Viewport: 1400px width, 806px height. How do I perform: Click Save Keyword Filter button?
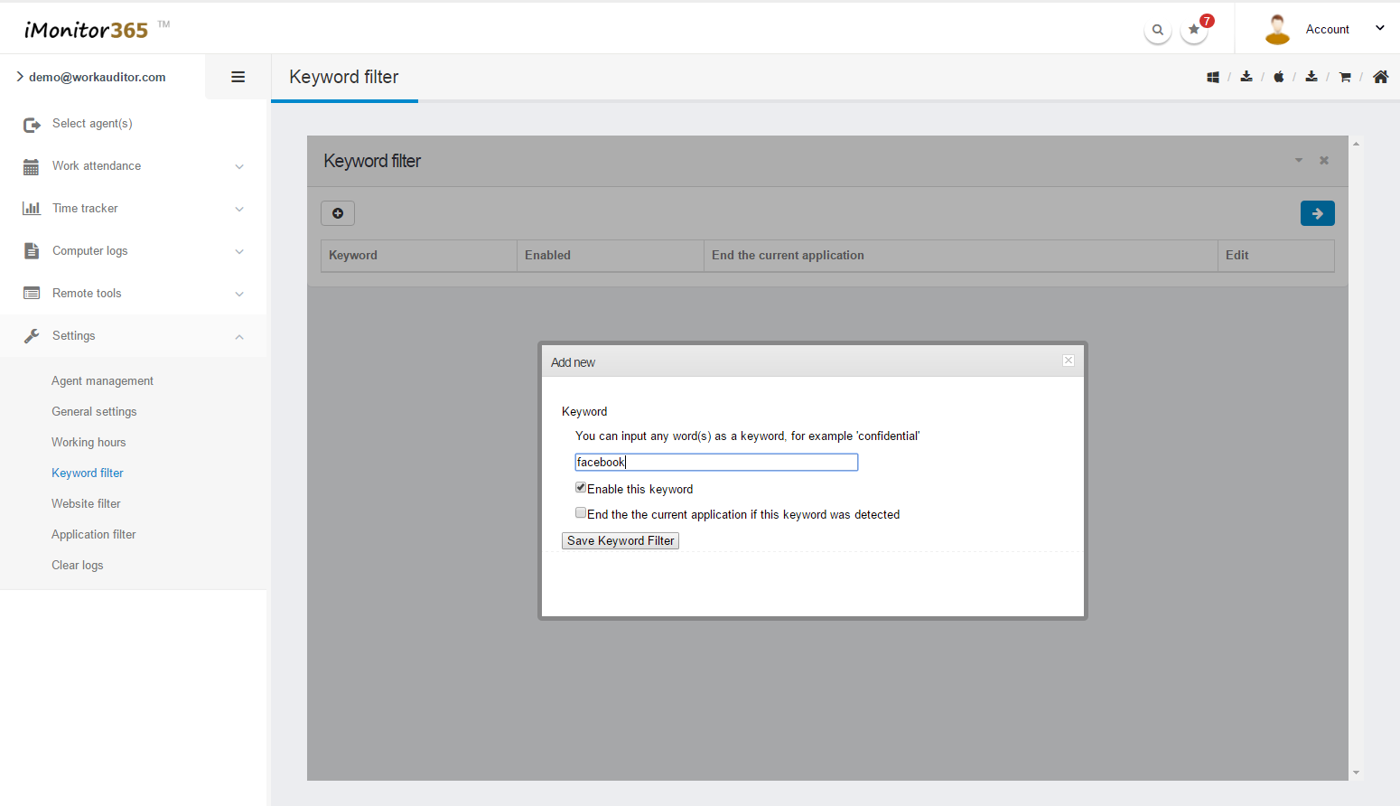[621, 540]
